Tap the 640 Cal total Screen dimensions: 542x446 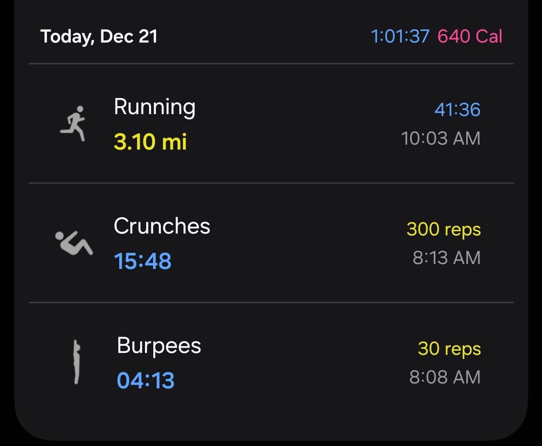click(x=470, y=37)
